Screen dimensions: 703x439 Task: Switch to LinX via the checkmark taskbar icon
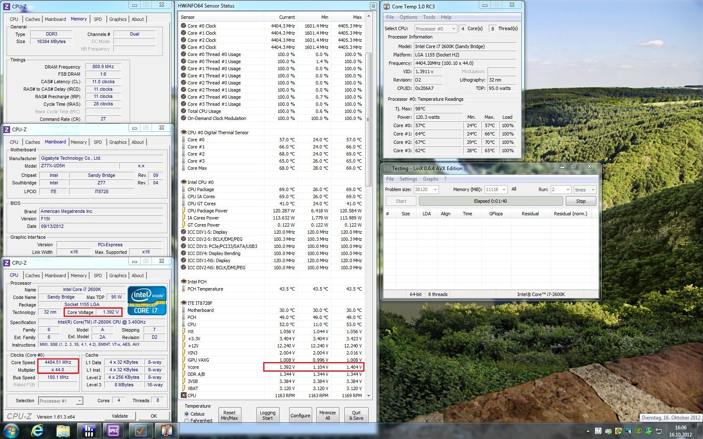140,431
